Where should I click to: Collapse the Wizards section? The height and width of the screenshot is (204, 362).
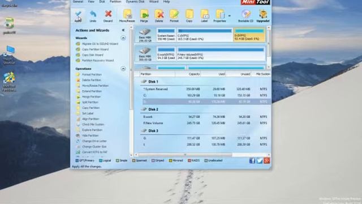click(123, 38)
